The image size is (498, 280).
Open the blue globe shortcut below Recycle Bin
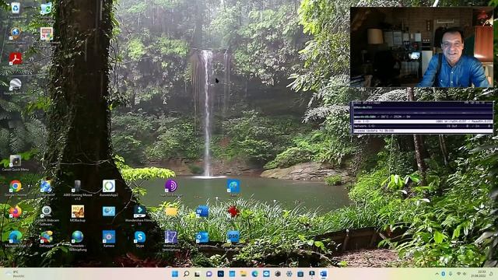click(16, 33)
